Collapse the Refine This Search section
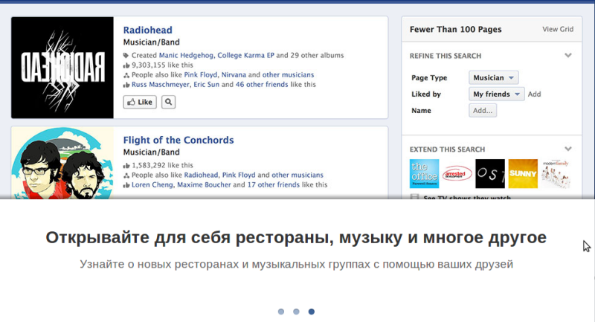Viewport: 595px width, 322px height. pyautogui.click(x=568, y=56)
